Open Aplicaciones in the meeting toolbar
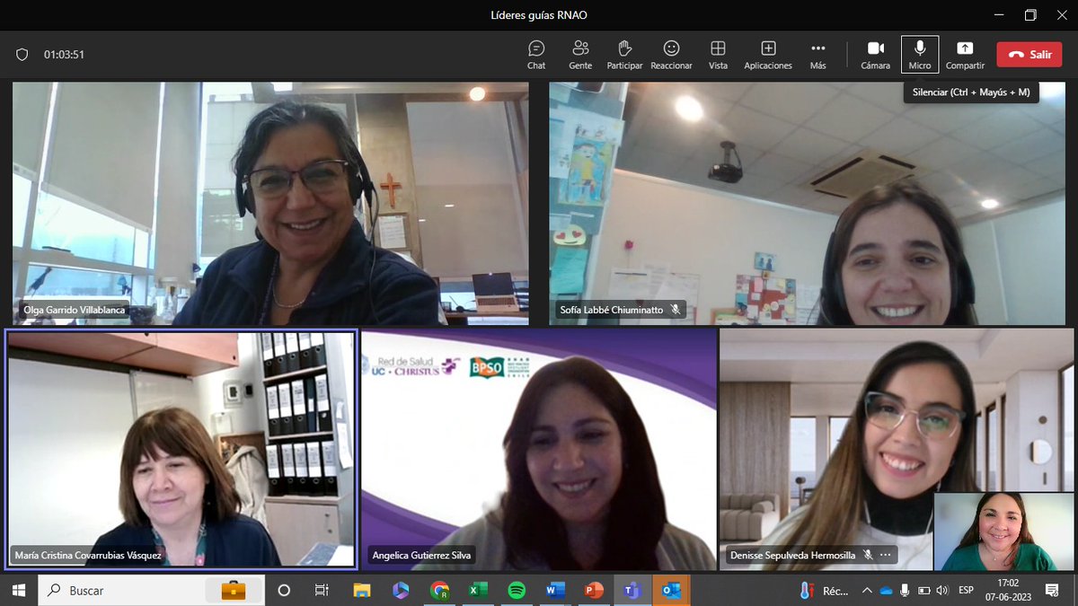The height and width of the screenshot is (606, 1078). (x=767, y=53)
